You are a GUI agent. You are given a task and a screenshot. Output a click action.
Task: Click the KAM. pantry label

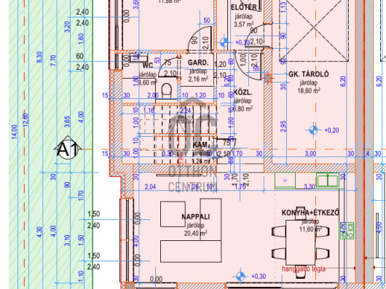click(201, 144)
